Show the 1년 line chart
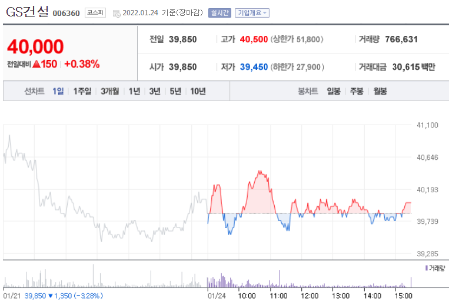Screen dimensions: 449x308 [134, 91]
